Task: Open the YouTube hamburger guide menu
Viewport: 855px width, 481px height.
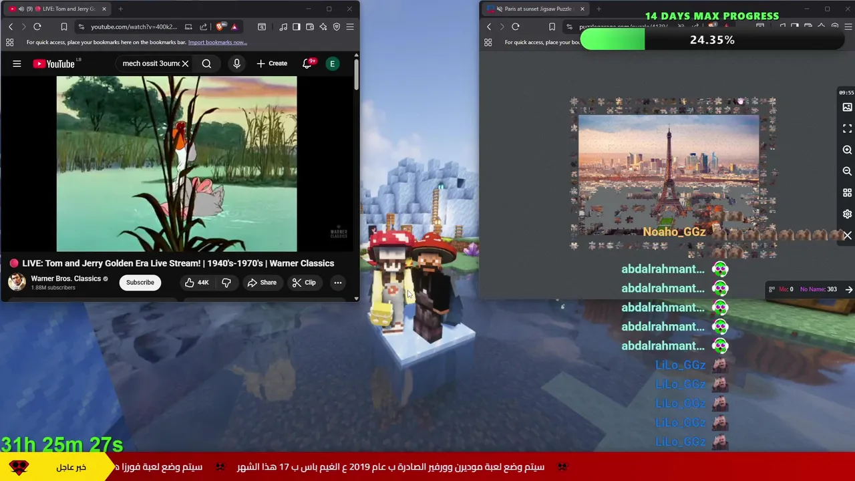Action: point(17,63)
